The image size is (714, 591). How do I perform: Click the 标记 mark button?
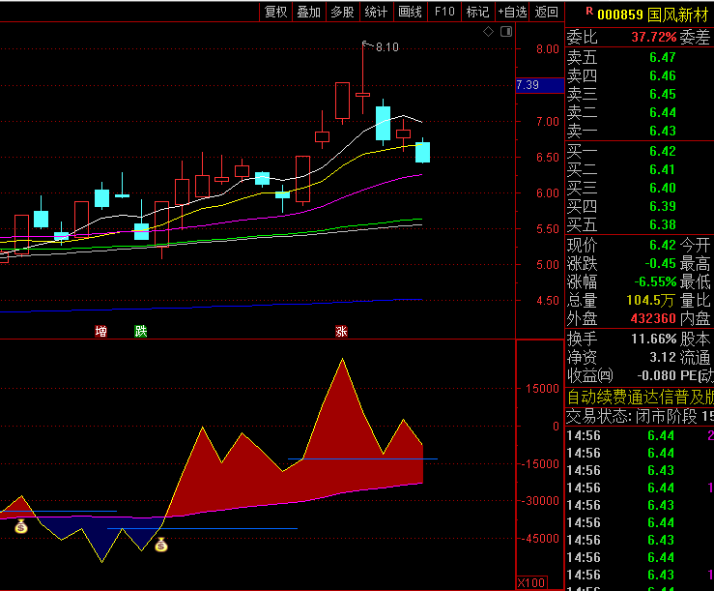[x=477, y=12]
